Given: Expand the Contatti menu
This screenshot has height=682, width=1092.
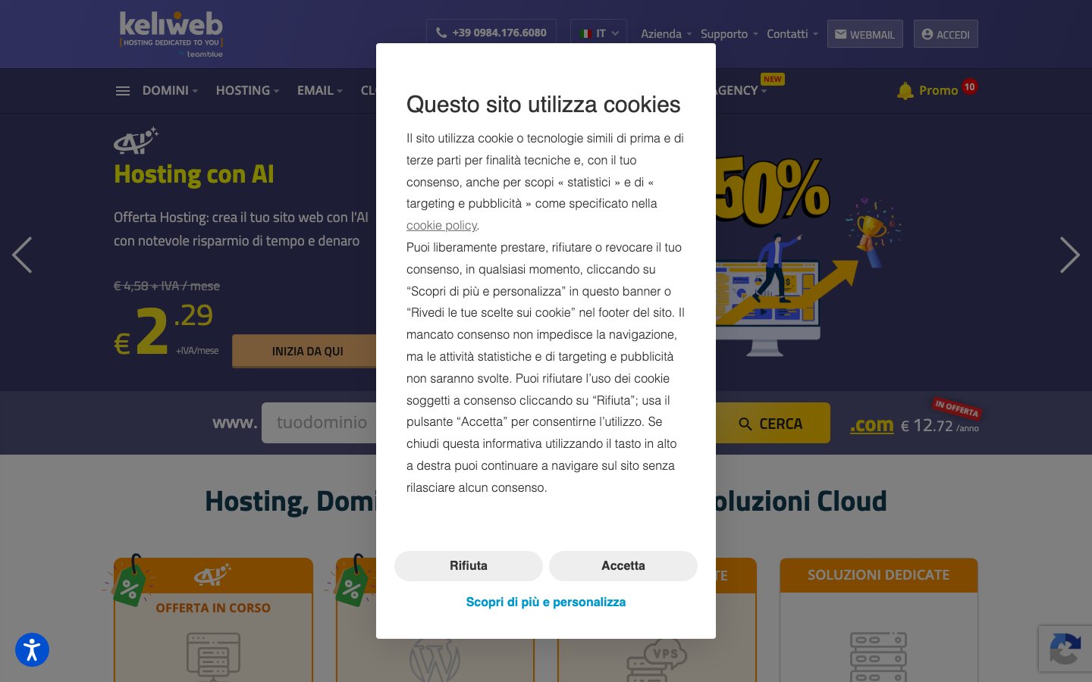Looking at the screenshot, I should click(x=792, y=34).
